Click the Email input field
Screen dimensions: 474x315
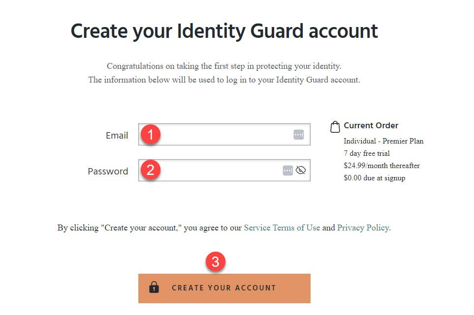tap(224, 135)
